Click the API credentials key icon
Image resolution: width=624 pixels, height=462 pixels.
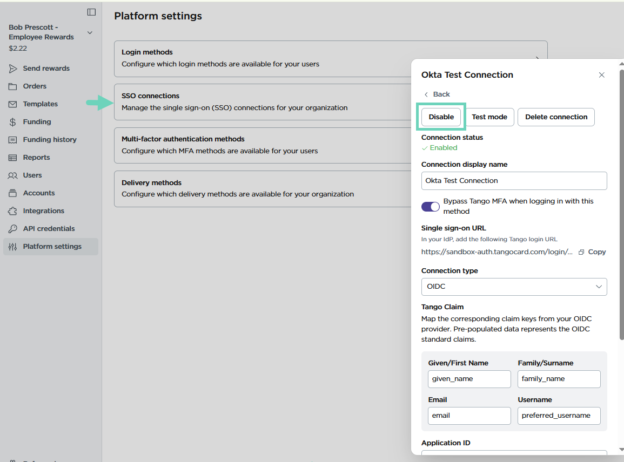point(13,229)
